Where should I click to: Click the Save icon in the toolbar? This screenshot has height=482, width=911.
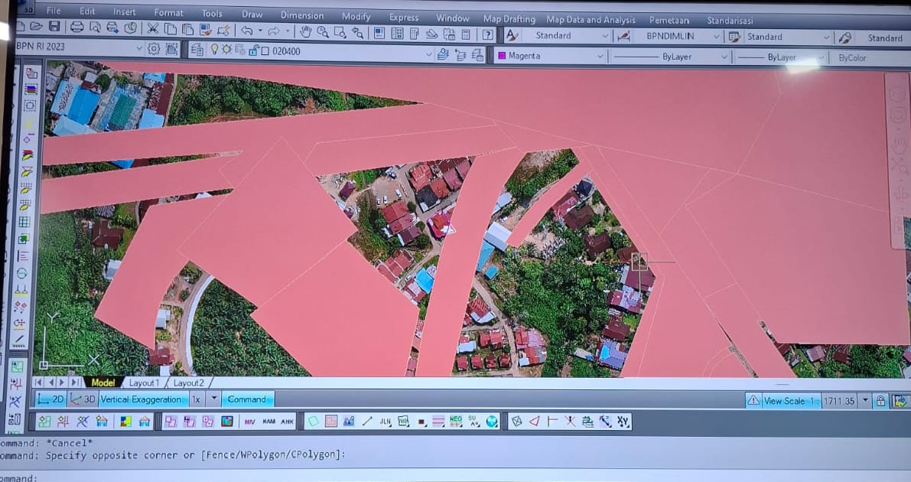(54, 28)
